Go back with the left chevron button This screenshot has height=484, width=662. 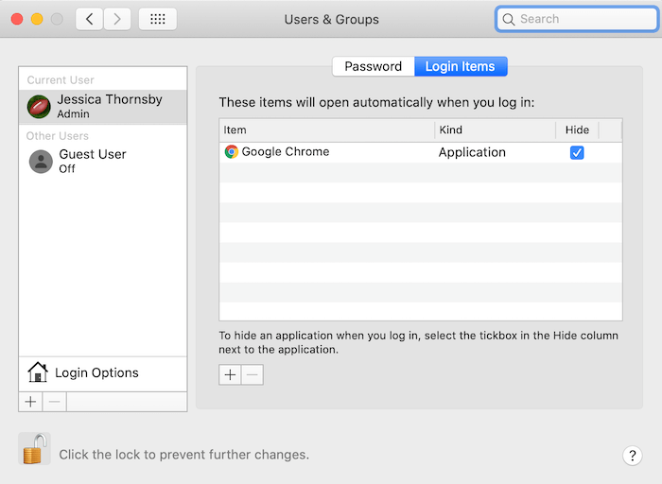[x=89, y=19]
